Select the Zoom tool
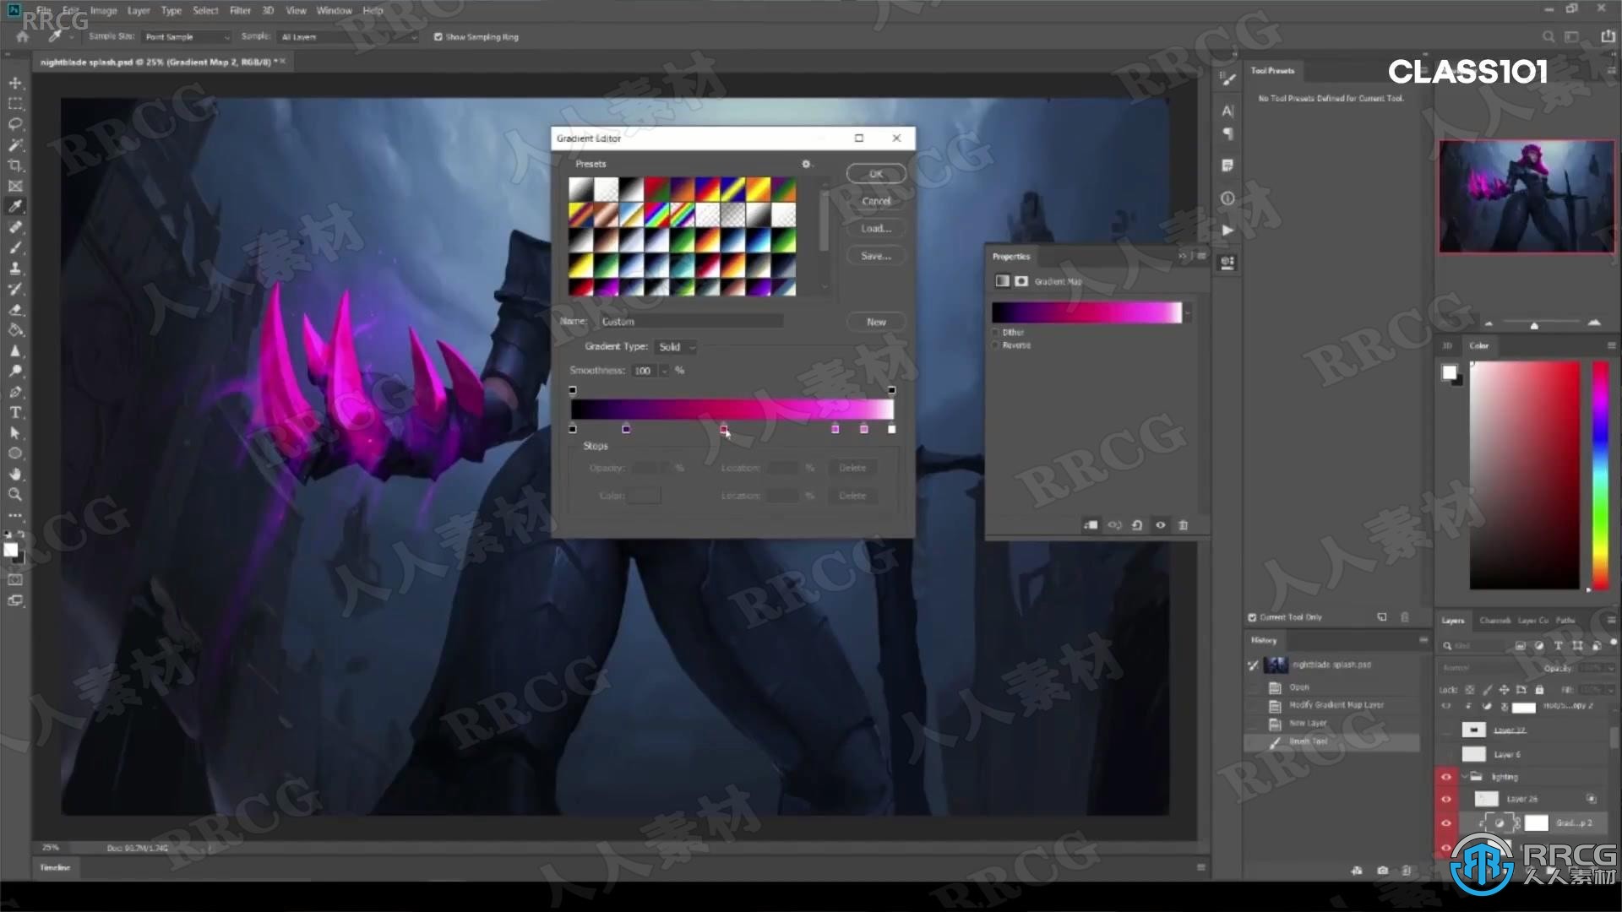 point(15,495)
